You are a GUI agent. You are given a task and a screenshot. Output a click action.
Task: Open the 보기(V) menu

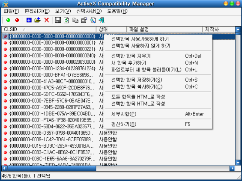point(63,11)
